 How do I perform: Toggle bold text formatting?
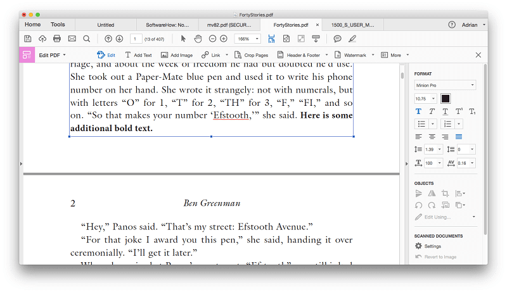coord(418,111)
